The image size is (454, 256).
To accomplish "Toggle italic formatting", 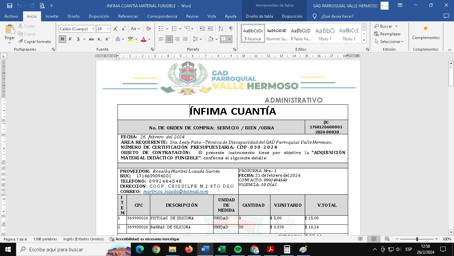I will pyautogui.click(x=70, y=39).
